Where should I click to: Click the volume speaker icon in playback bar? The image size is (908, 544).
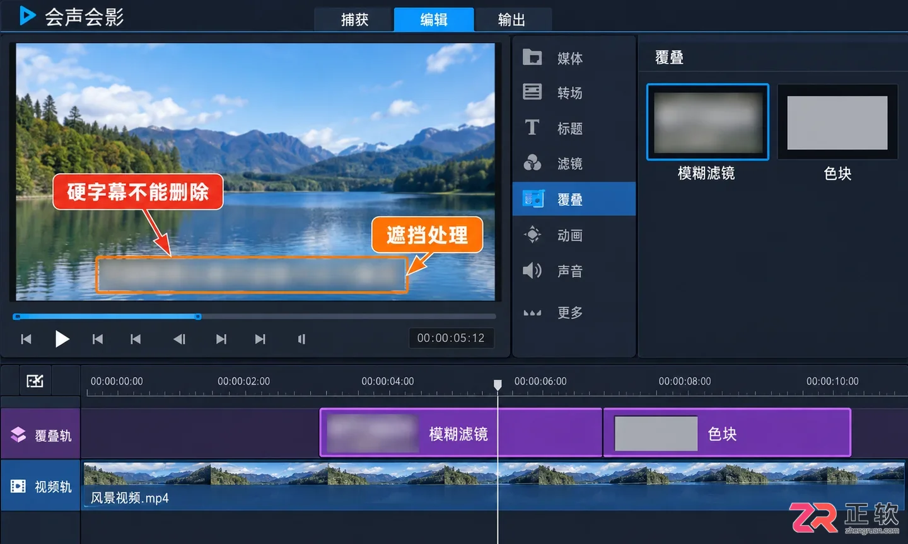[x=301, y=339]
